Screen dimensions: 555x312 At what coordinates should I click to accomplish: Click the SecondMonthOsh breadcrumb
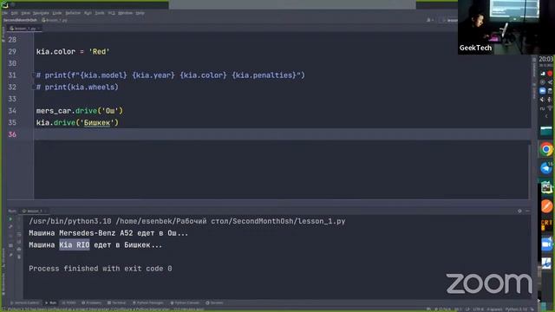(20, 20)
